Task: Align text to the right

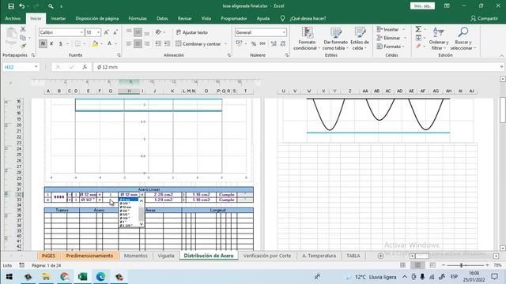Action: click(x=147, y=43)
